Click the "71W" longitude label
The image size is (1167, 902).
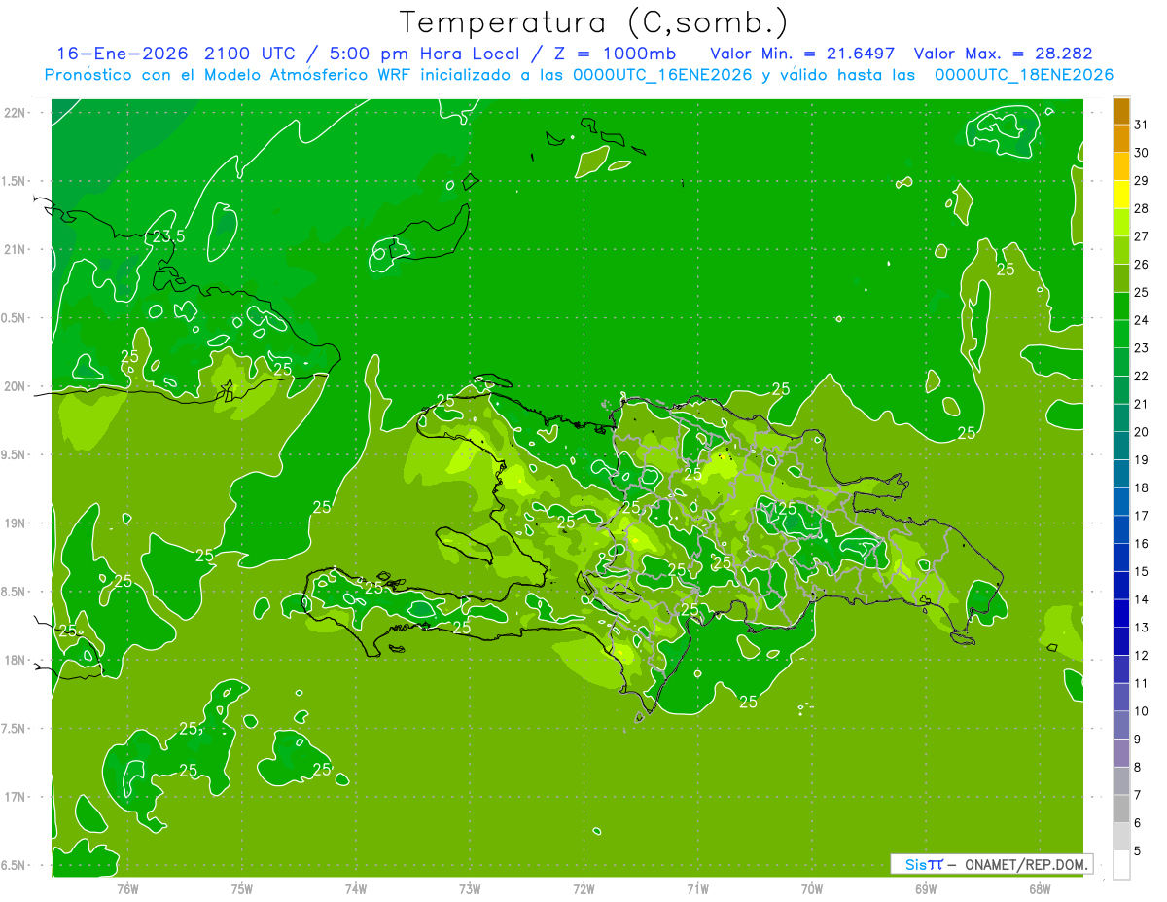point(697,888)
